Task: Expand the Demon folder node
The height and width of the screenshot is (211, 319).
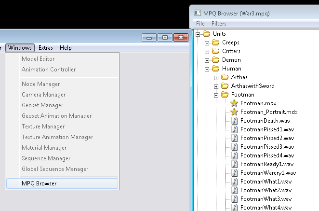Action: (207, 60)
